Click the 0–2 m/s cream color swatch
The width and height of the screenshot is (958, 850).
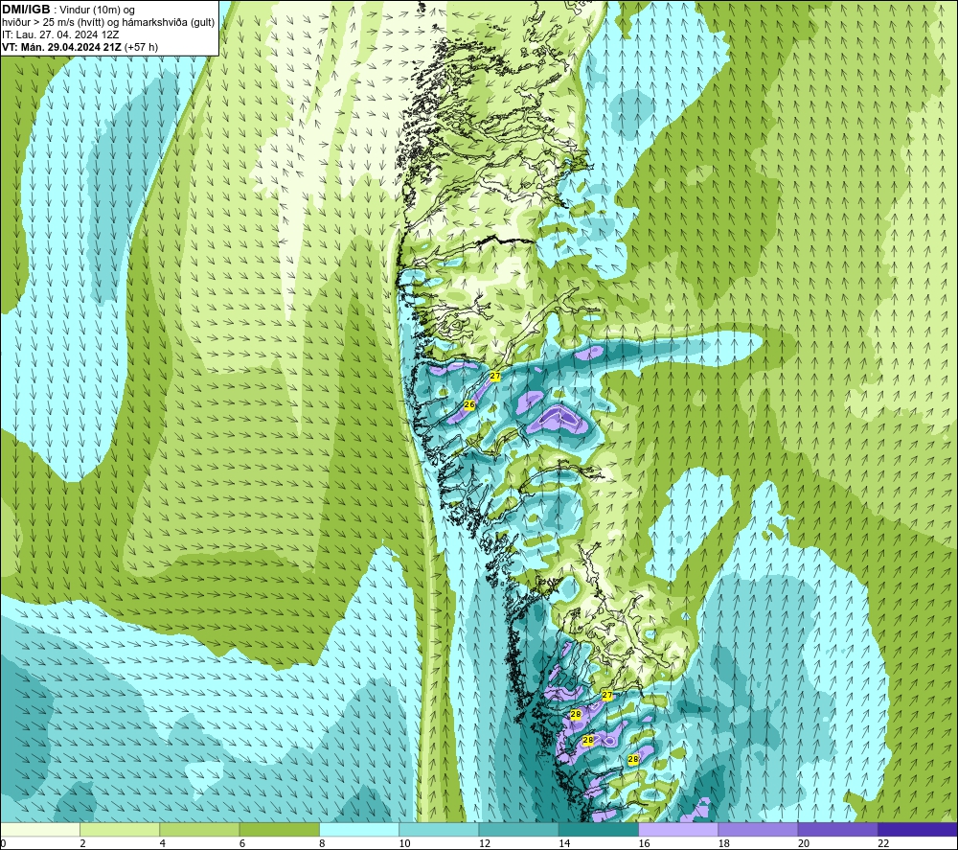pos(39,829)
